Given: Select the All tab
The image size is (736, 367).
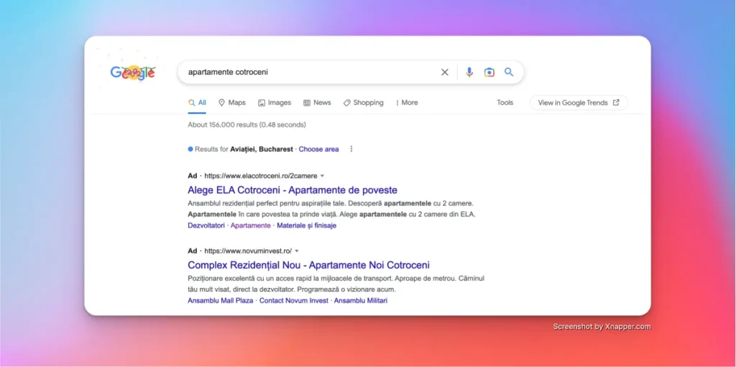Looking at the screenshot, I should (197, 103).
